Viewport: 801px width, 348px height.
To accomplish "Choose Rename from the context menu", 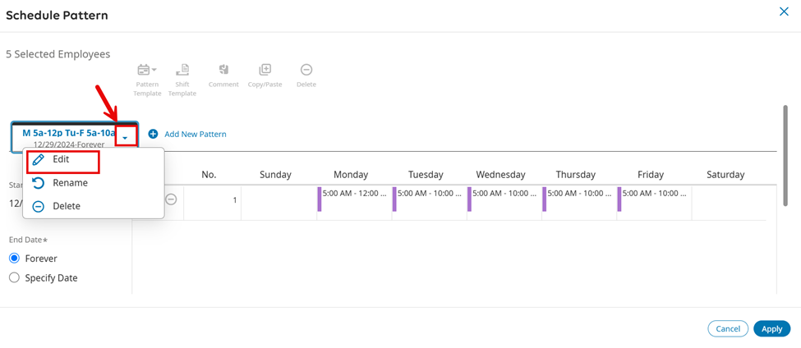I will tap(70, 183).
